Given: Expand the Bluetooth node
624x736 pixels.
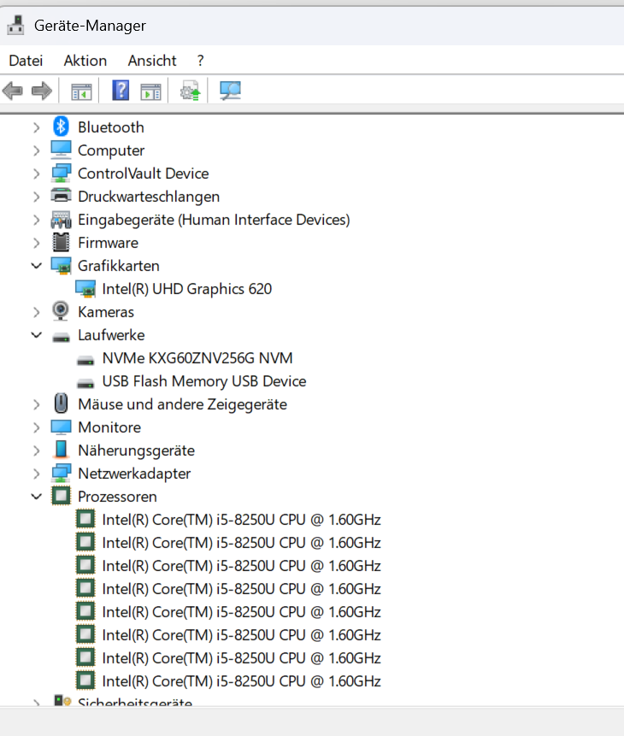Looking at the screenshot, I should pos(37,127).
